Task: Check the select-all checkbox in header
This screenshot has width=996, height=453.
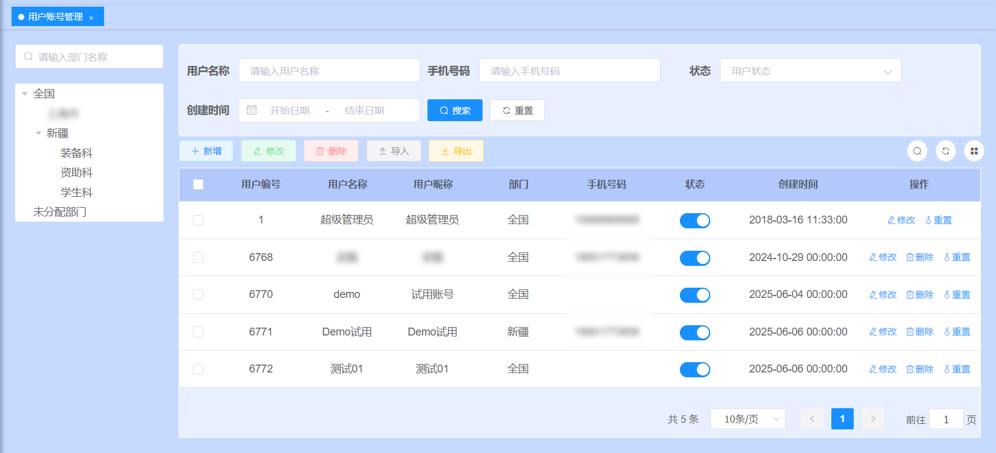Action: (198, 185)
